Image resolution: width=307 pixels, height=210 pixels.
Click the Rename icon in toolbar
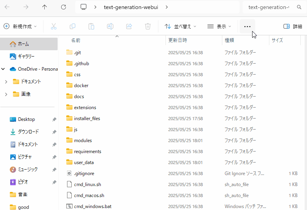[x=110, y=26]
